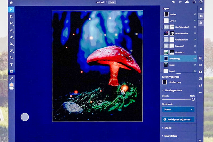Viewport: 213px width, 142px height.
Task: Toggle layer visibility from right taskbar
Action: coord(200,65)
